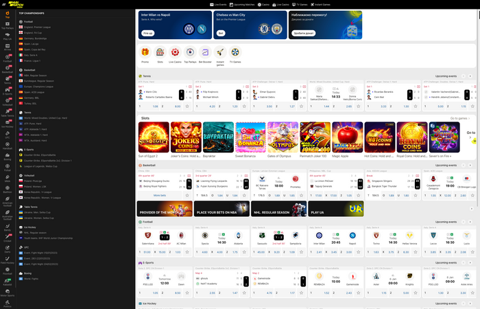This screenshot has width=480, height=309.
Task: Select Tennis sport in the left sidebar
Action: click(x=8, y=80)
